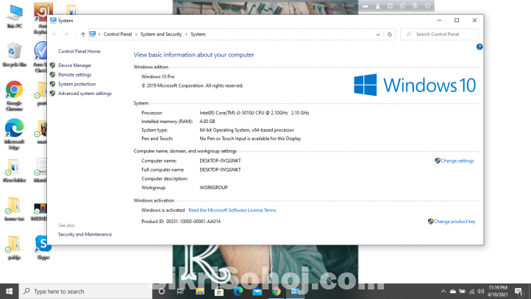The height and width of the screenshot is (299, 531).
Task: Select the Skype desktop shortcut
Action: tap(43, 247)
